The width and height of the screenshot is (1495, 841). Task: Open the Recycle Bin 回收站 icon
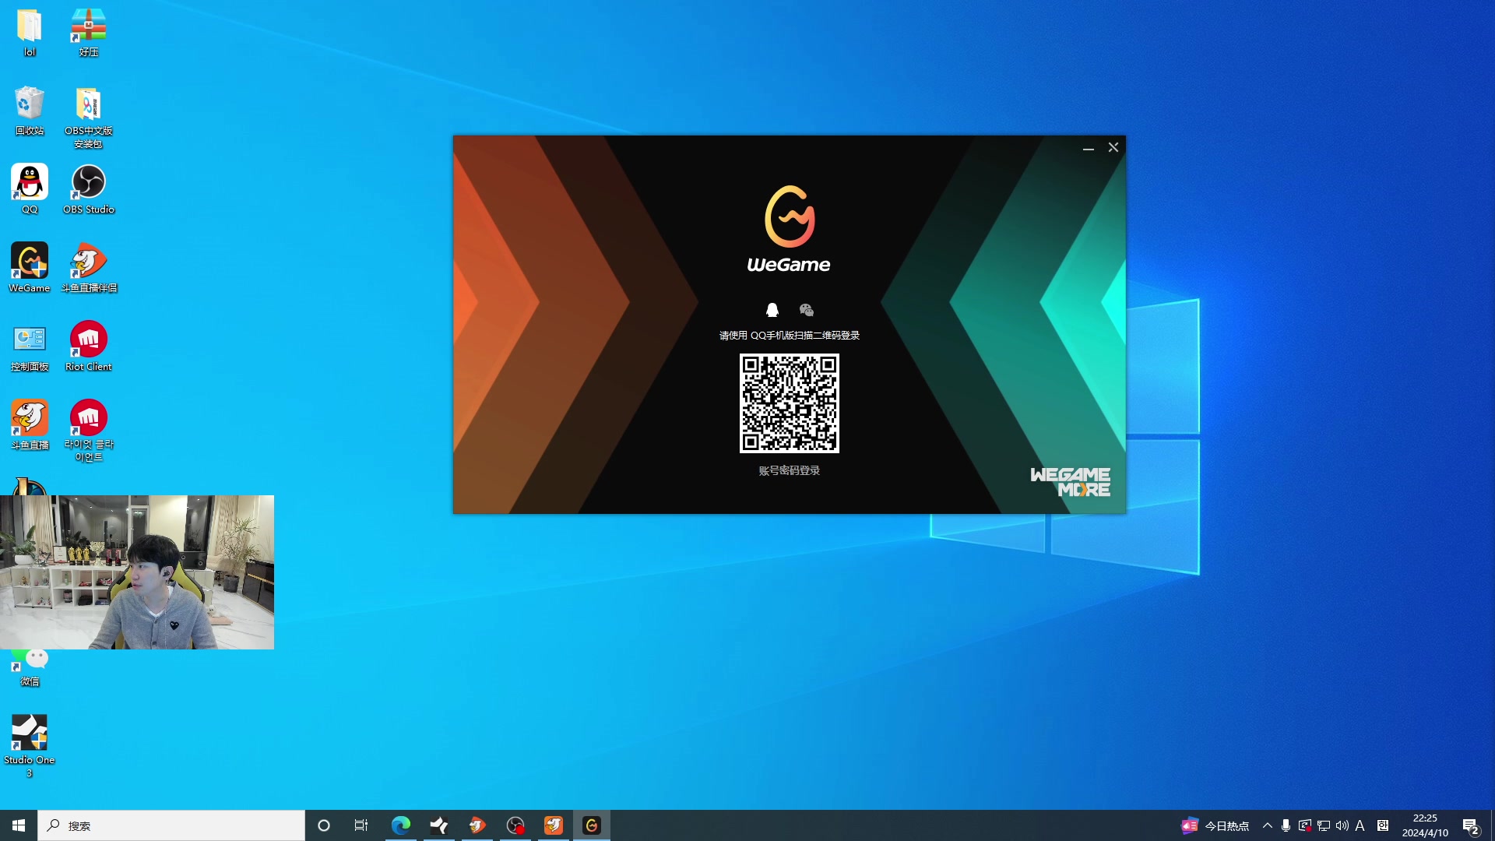click(30, 111)
